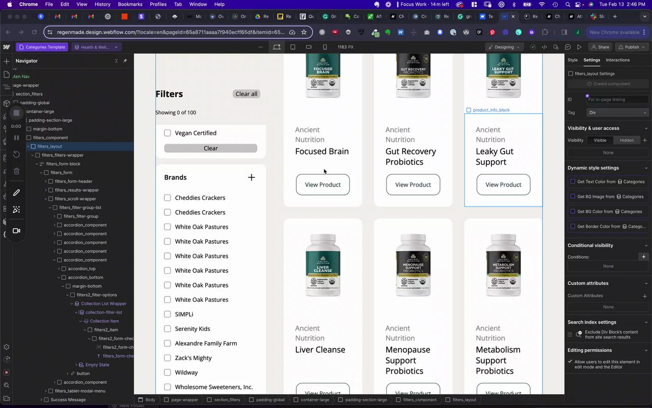
Task: Open canvas settings three-dot menu
Action: point(261,47)
